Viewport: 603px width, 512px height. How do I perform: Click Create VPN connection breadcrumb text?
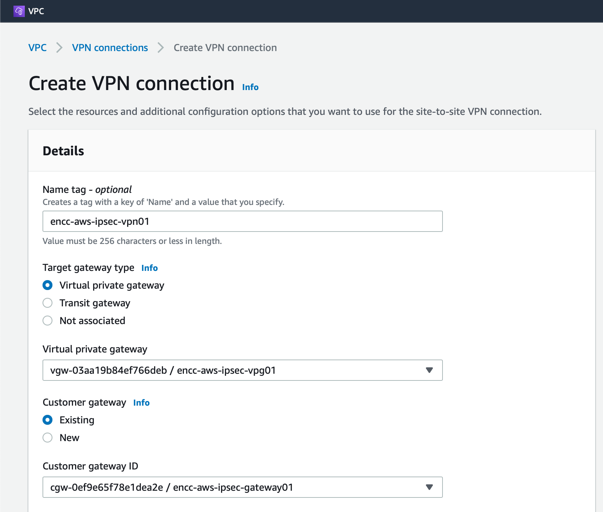pyautogui.click(x=225, y=48)
